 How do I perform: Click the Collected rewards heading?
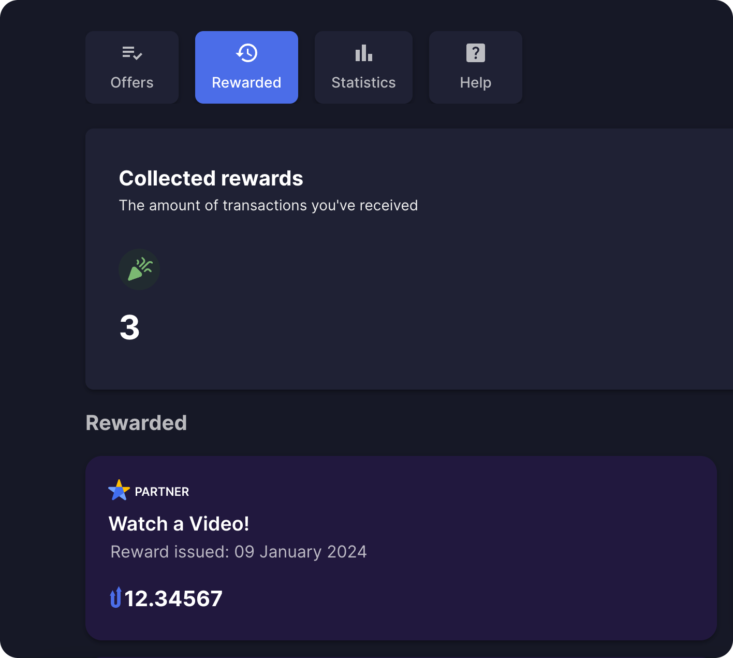click(x=211, y=178)
